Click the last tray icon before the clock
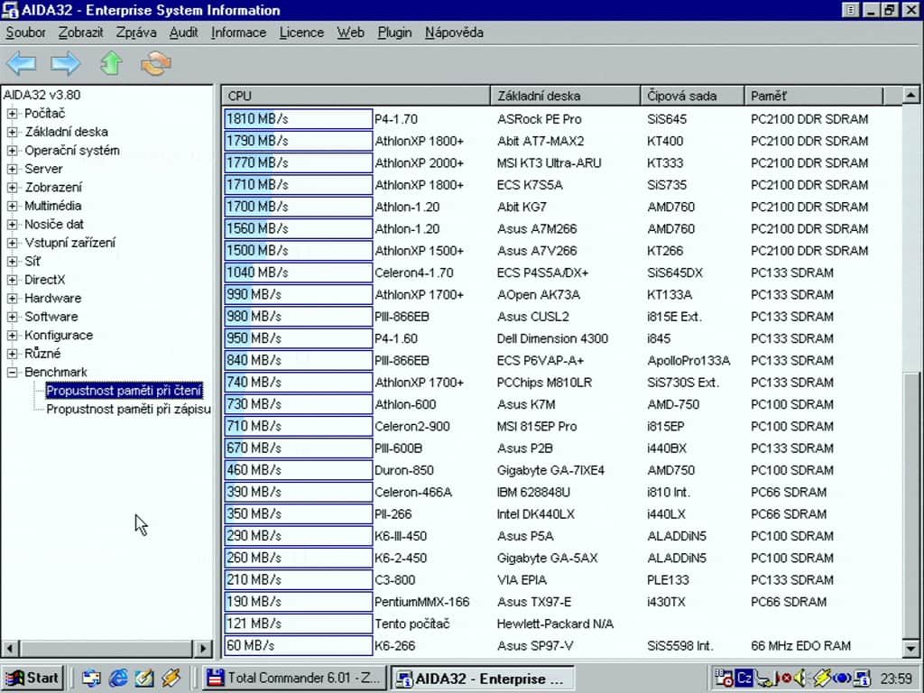The image size is (924, 693). click(862, 679)
